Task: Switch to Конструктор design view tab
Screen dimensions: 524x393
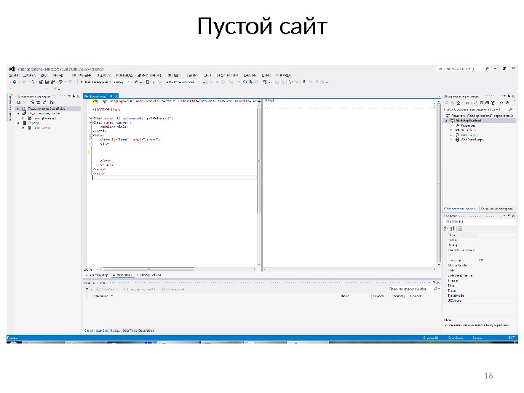Action: coord(98,275)
